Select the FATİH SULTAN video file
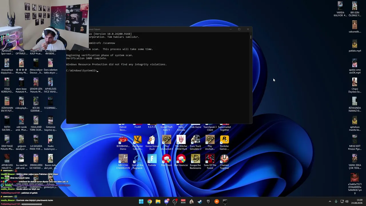Image resolution: width=366 pixels, height=206 pixels. (7, 124)
